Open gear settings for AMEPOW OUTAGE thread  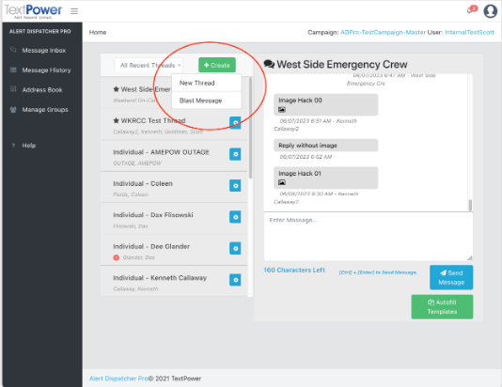click(235, 154)
